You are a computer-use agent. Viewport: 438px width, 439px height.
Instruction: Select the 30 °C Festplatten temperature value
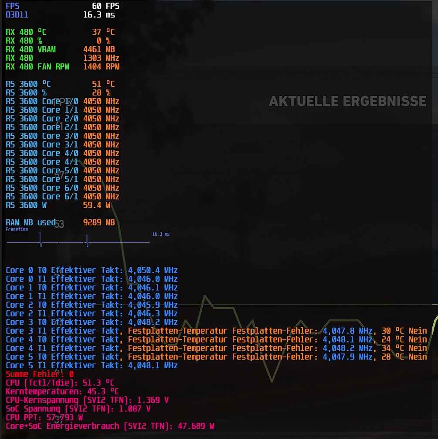coord(393,331)
